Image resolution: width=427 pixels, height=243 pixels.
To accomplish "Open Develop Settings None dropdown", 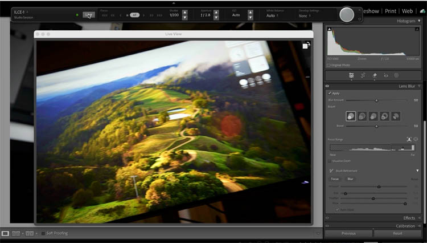I will pyautogui.click(x=305, y=16).
